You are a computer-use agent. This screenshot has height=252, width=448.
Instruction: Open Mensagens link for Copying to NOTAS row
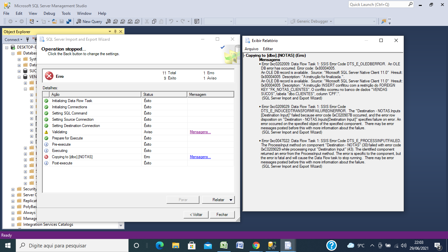click(200, 157)
